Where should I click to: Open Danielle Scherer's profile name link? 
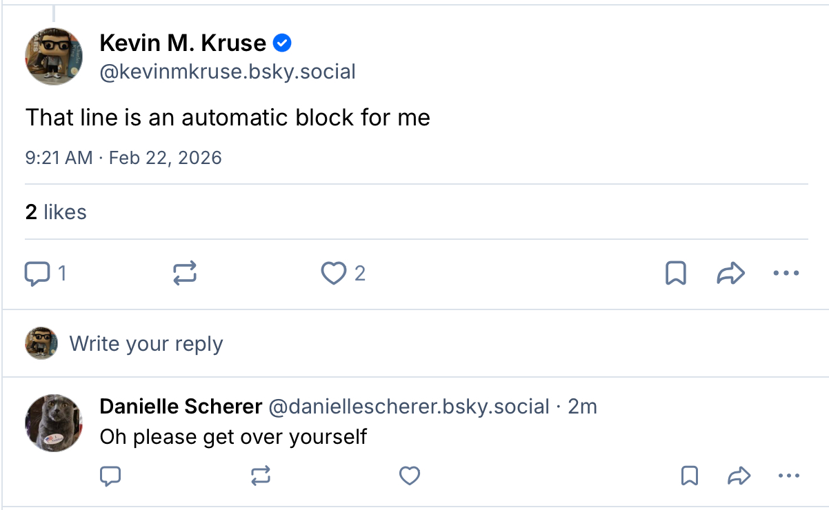coord(181,407)
